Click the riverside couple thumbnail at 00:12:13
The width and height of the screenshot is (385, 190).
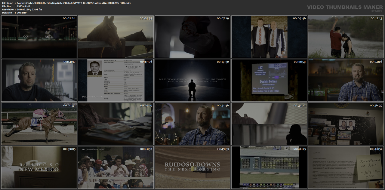point(346,37)
